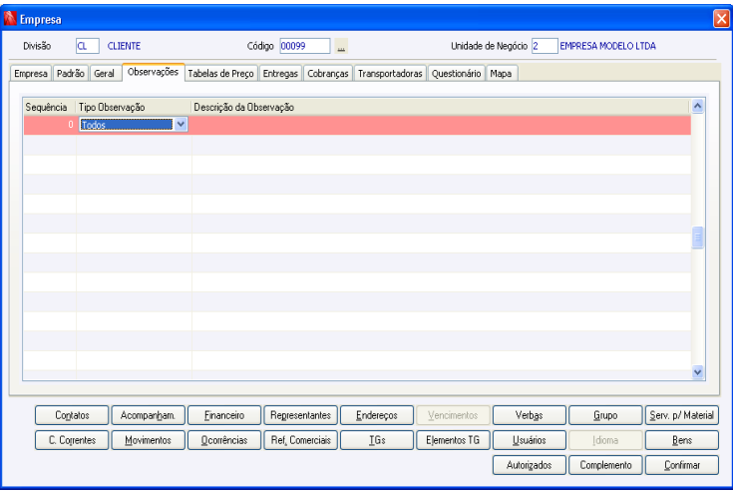Open the Complemento button

coord(605,465)
